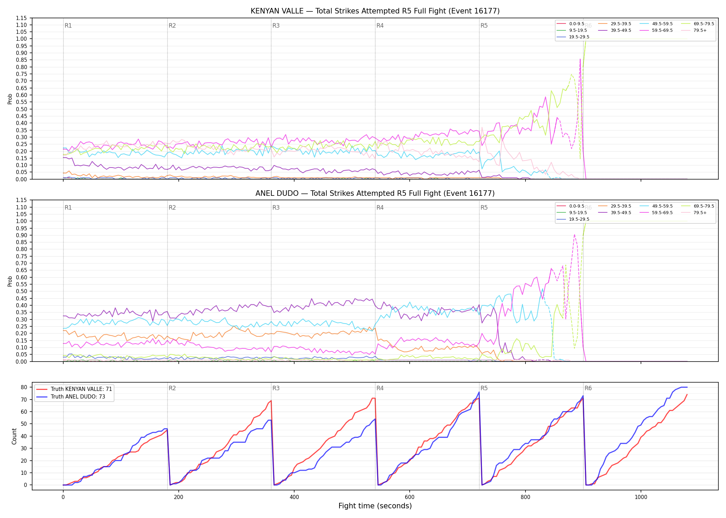Select '19.5-29.5' in KENYAN VALLE legend
The height and width of the screenshot is (518, 726).
click(x=579, y=37)
